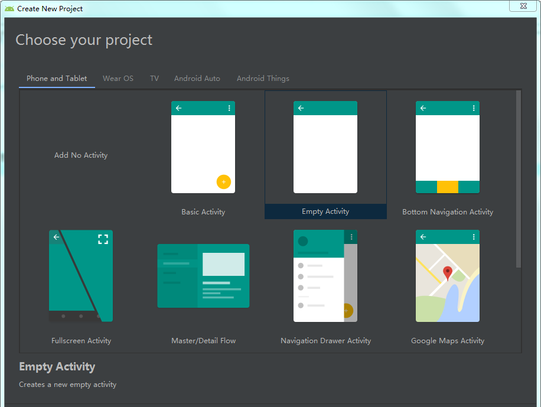Open the Android Auto tab
The width and height of the screenshot is (541, 407).
click(x=197, y=79)
